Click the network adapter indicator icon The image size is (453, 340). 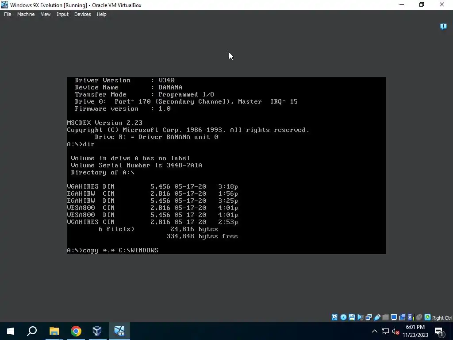pos(369,317)
